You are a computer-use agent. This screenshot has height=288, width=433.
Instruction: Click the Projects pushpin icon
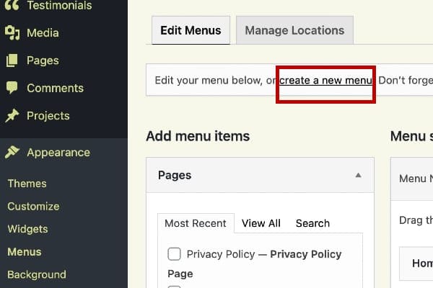12,116
